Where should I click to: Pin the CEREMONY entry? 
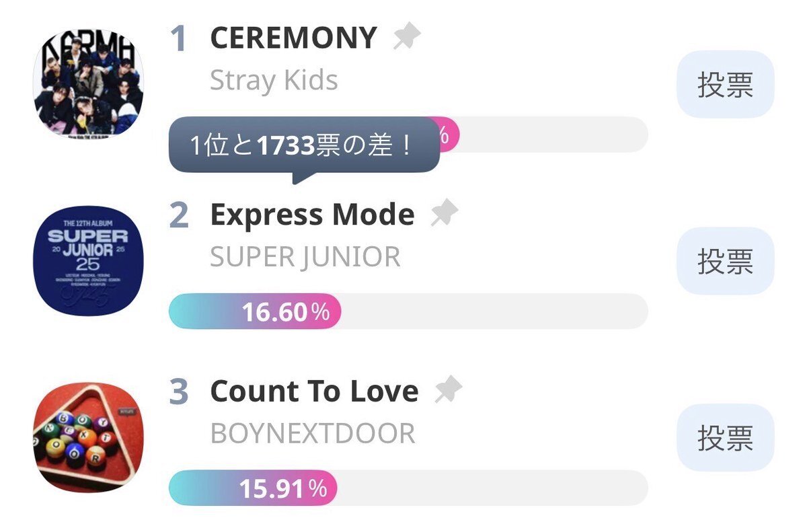(407, 38)
